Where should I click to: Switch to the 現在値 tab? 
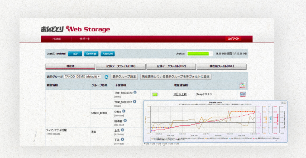tap(70, 66)
